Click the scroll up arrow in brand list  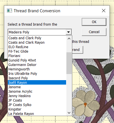click(x=69, y=39)
